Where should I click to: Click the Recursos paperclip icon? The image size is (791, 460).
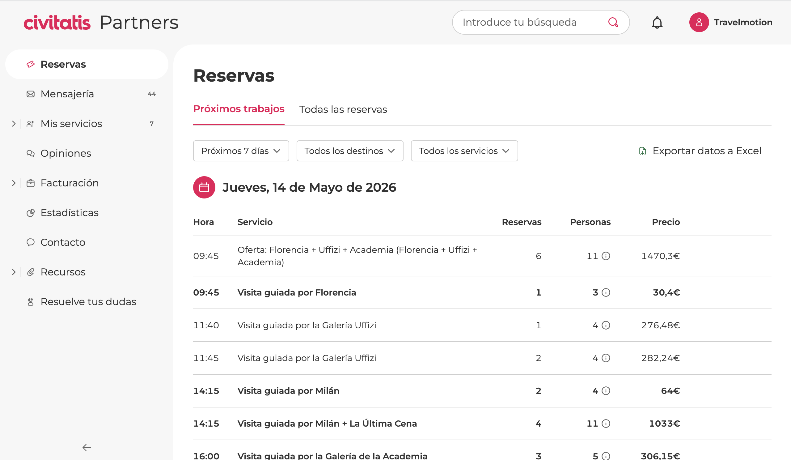click(x=31, y=272)
